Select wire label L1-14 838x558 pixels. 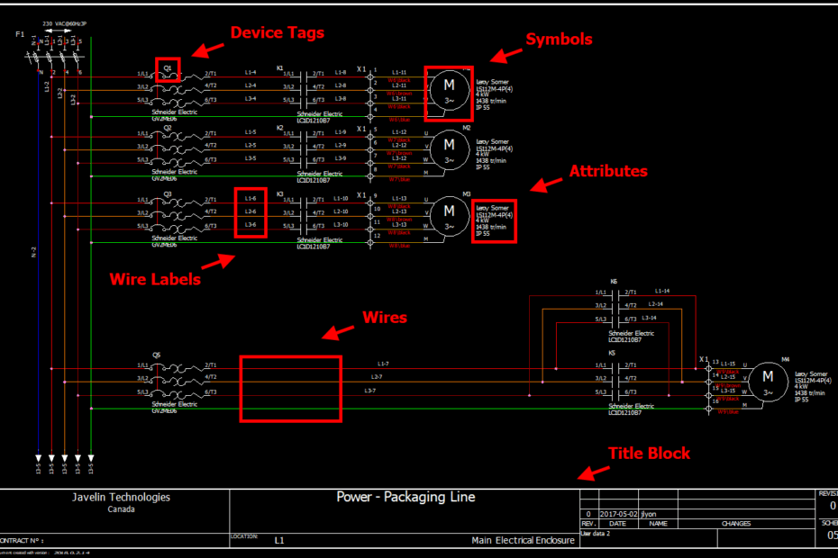[662, 291]
